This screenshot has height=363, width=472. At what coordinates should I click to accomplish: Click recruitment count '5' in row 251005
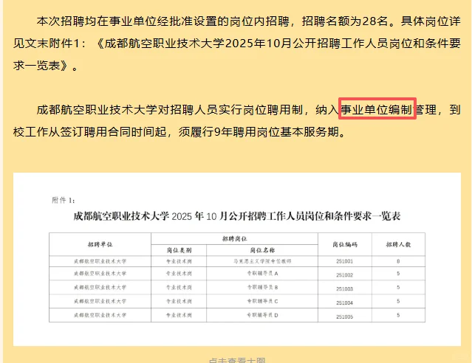[398, 315]
